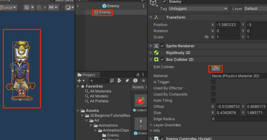The width and height of the screenshot is (267, 140).
Task: Select the Enemy object row in Hierarchy
Action: [111, 12]
